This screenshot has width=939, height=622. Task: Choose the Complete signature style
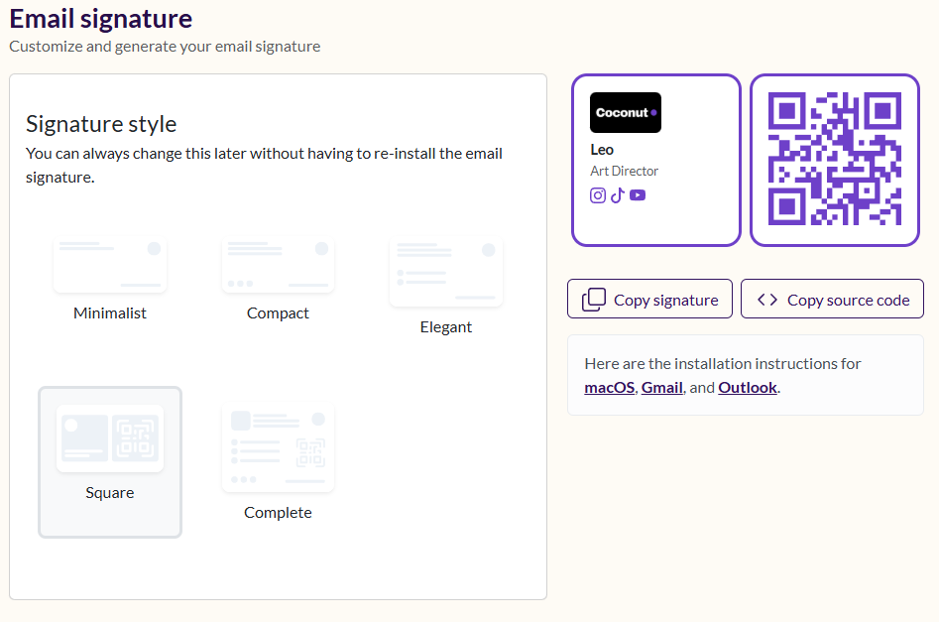coord(278,462)
